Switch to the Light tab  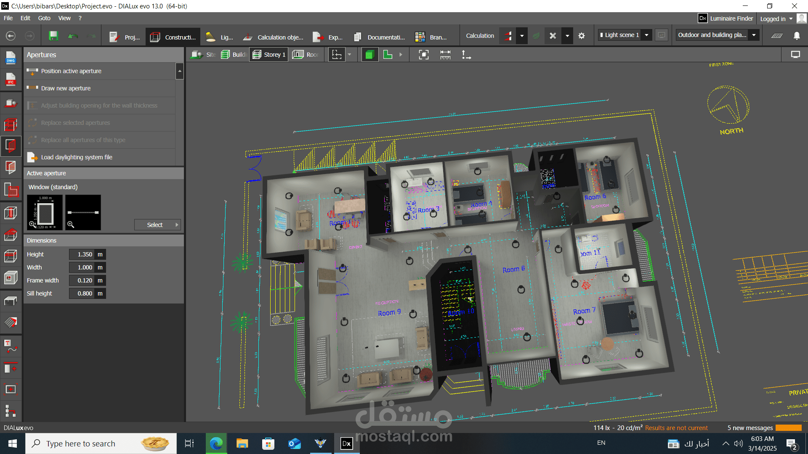(219, 37)
